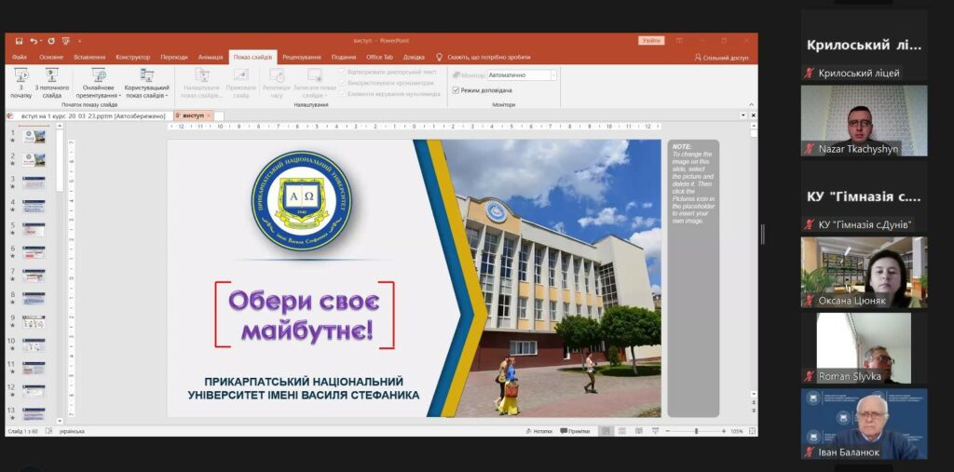Click the Undo arrow icon
Viewport: 954px width, 472px height.
coord(34,41)
